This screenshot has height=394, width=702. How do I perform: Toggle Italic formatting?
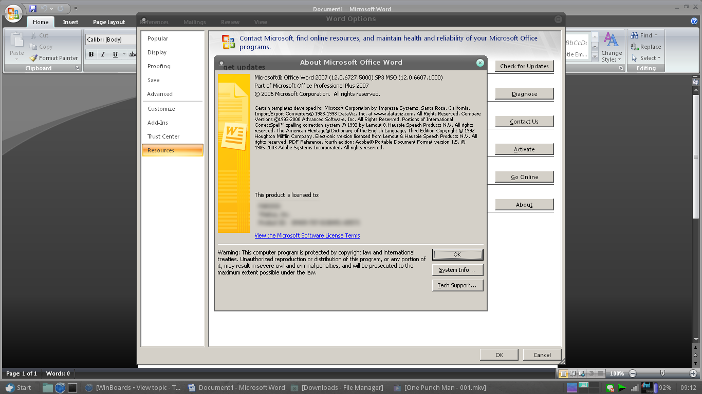pos(103,54)
